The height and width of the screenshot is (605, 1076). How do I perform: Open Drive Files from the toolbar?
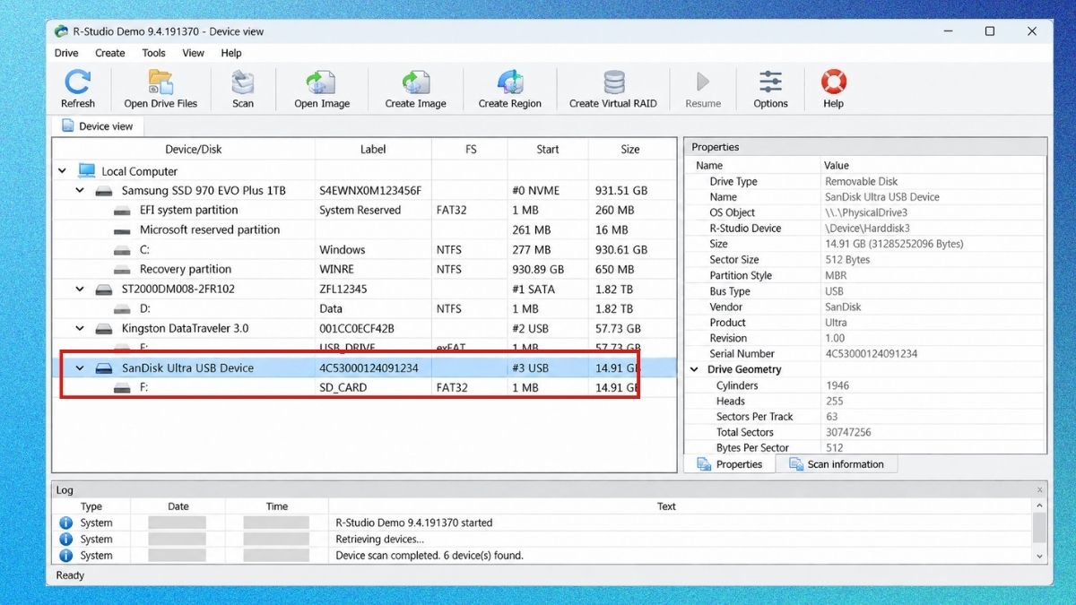(x=161, y=82)
